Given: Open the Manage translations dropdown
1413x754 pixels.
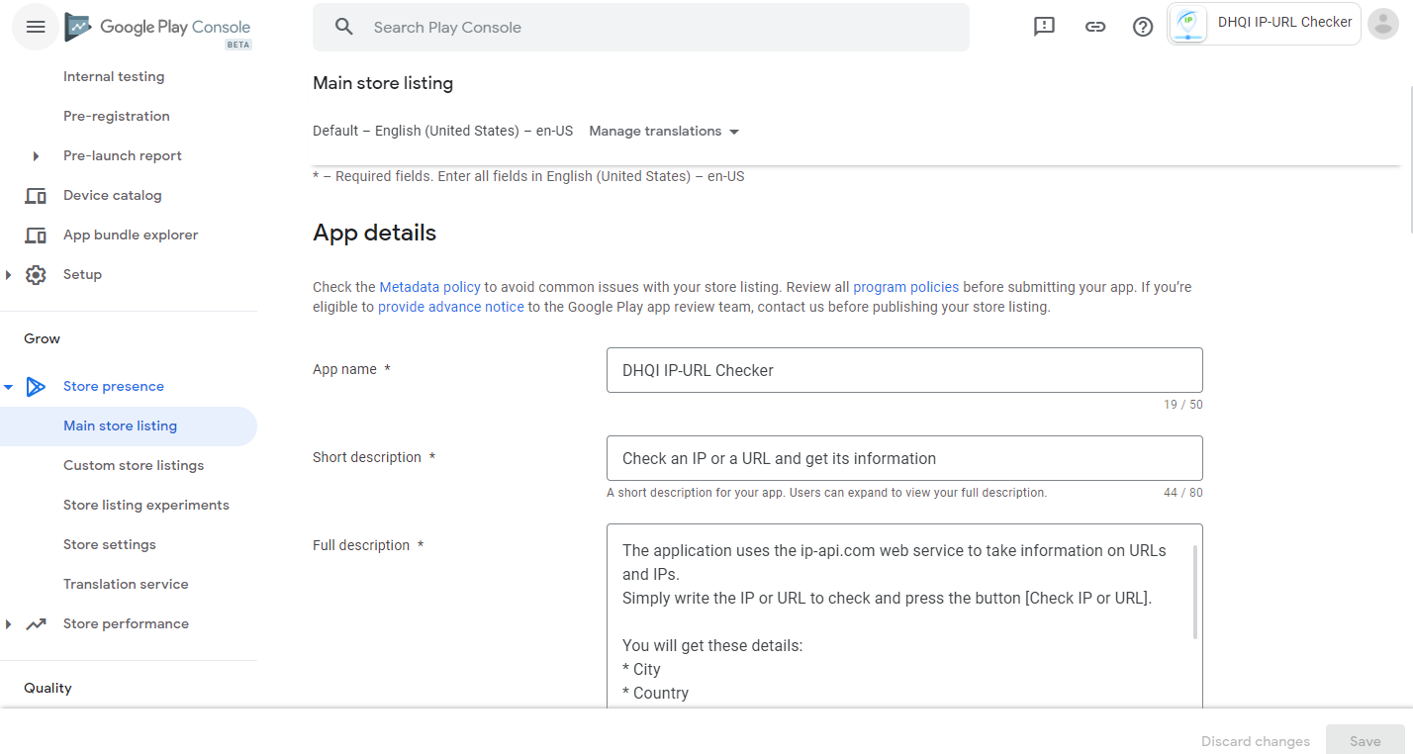Looking at the screenshot, I should tap(664, 131).
